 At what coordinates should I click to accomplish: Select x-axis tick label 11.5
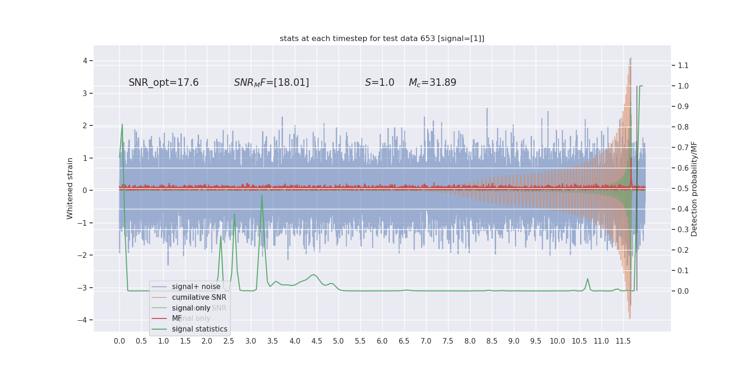tap(623, 341)
